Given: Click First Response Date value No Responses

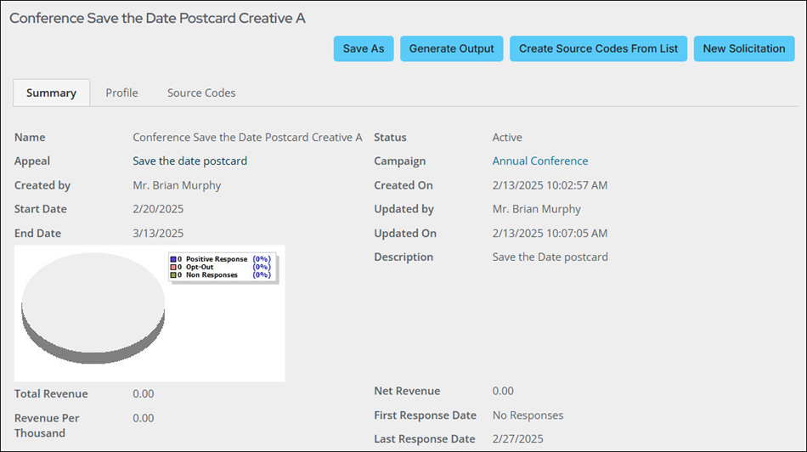Looking at the screenshot, I should (x=528, y=415).
